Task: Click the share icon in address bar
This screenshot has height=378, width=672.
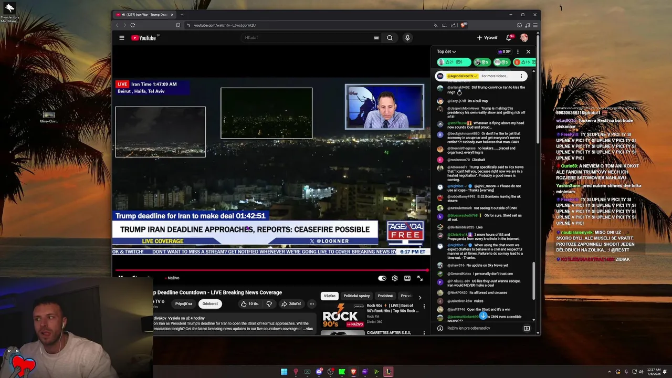Action: 454,25
